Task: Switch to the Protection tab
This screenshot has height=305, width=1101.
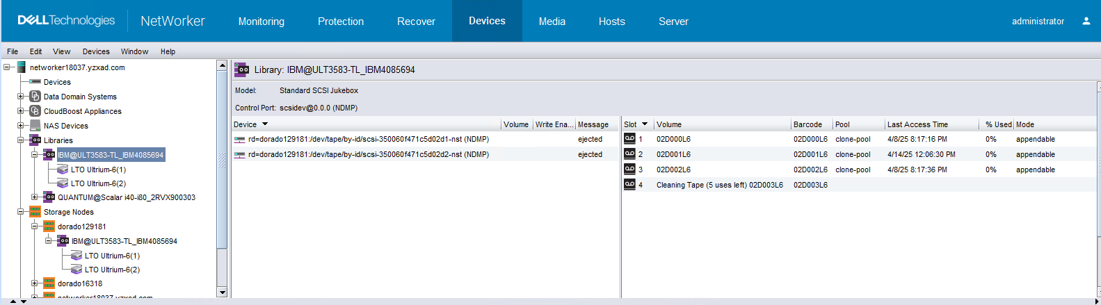Action: coord(341,22)
